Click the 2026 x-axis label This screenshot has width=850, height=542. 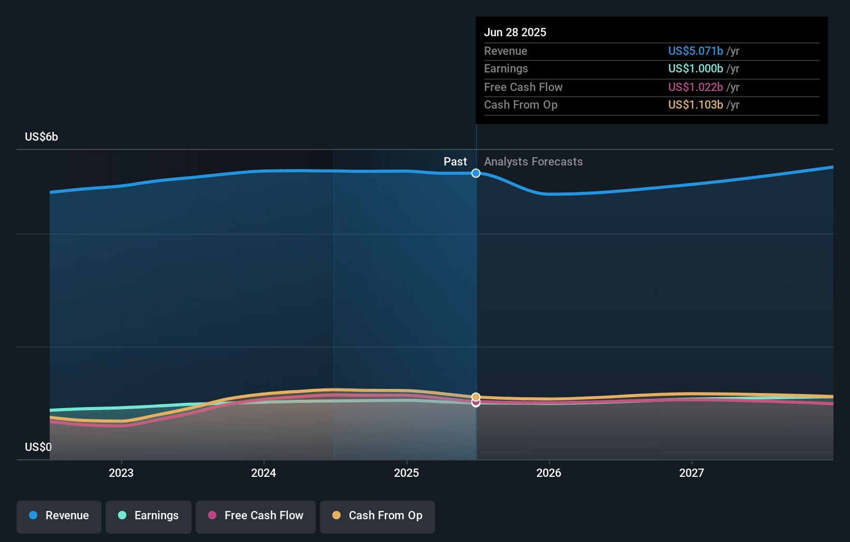point(549,473)
